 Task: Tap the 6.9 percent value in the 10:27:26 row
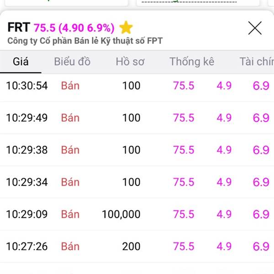coord(261,247)
